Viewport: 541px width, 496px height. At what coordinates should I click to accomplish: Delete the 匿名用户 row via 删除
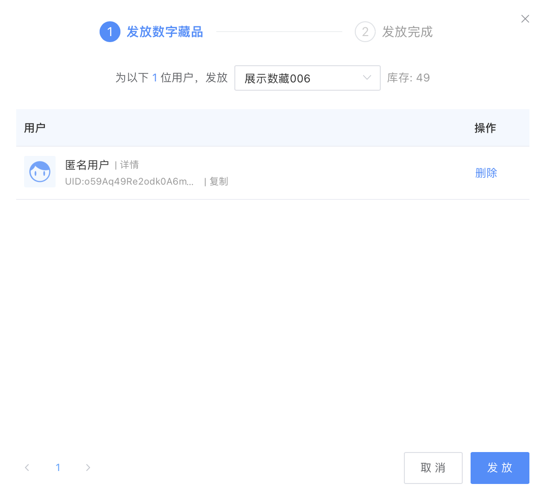point(486,173)
